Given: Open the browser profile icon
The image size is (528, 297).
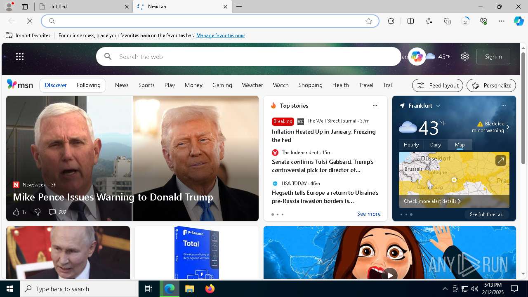Looking at the screenshot, I should pyautogui.click(x=9, y=7).
